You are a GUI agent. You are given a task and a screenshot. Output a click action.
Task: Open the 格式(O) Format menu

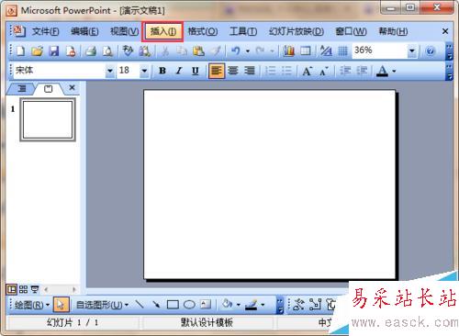(203, 31)
